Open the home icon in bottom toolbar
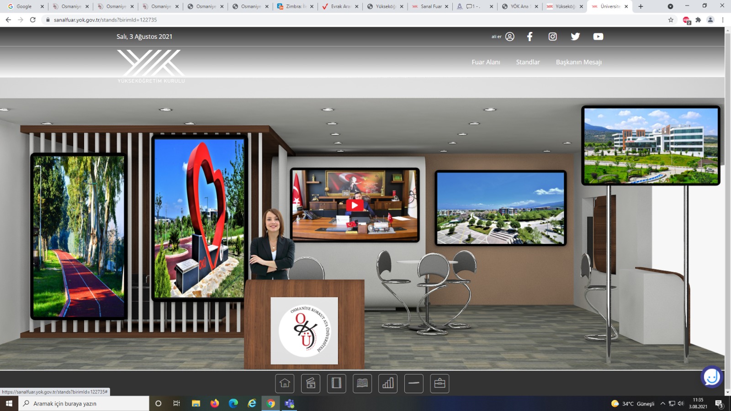This screenshot has height=411, width=731. coord(285,384)
